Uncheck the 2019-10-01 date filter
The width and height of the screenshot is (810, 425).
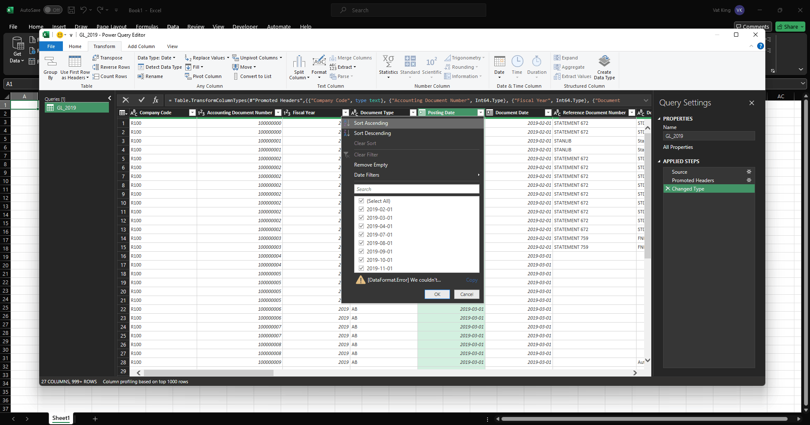[361, 260]
